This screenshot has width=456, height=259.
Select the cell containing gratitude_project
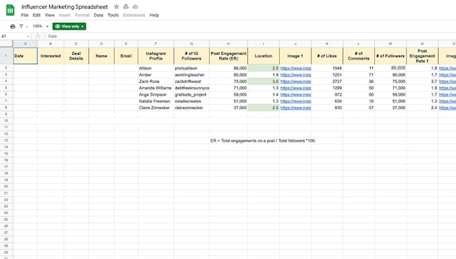(191, 94)
